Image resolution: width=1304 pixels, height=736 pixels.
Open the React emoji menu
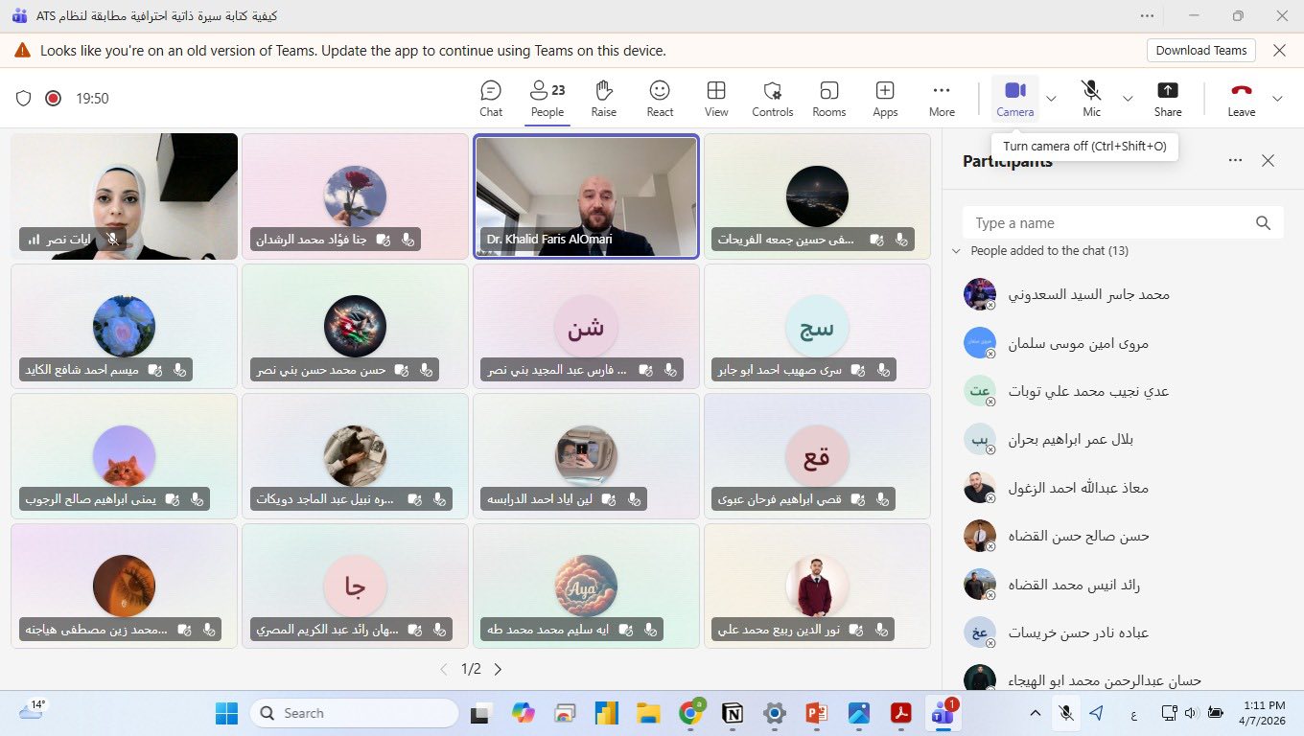(x=660, y=98)
